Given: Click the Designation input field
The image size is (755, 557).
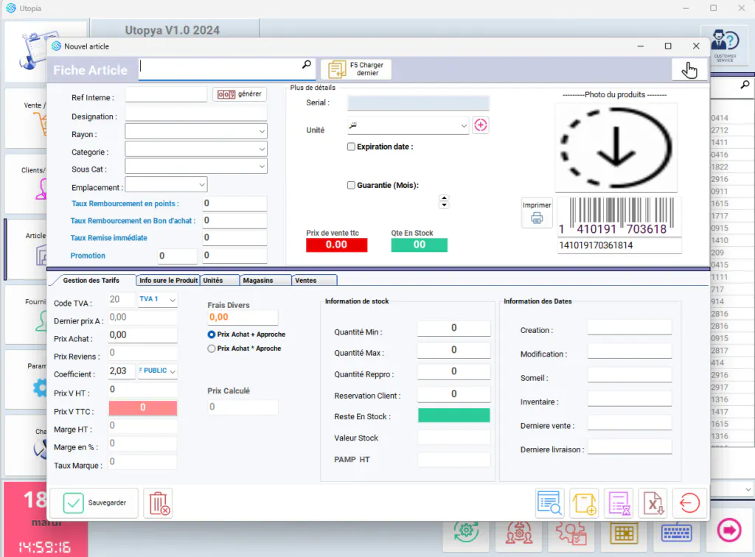Looking at the screenshot, I should click(x=196, y=114).
